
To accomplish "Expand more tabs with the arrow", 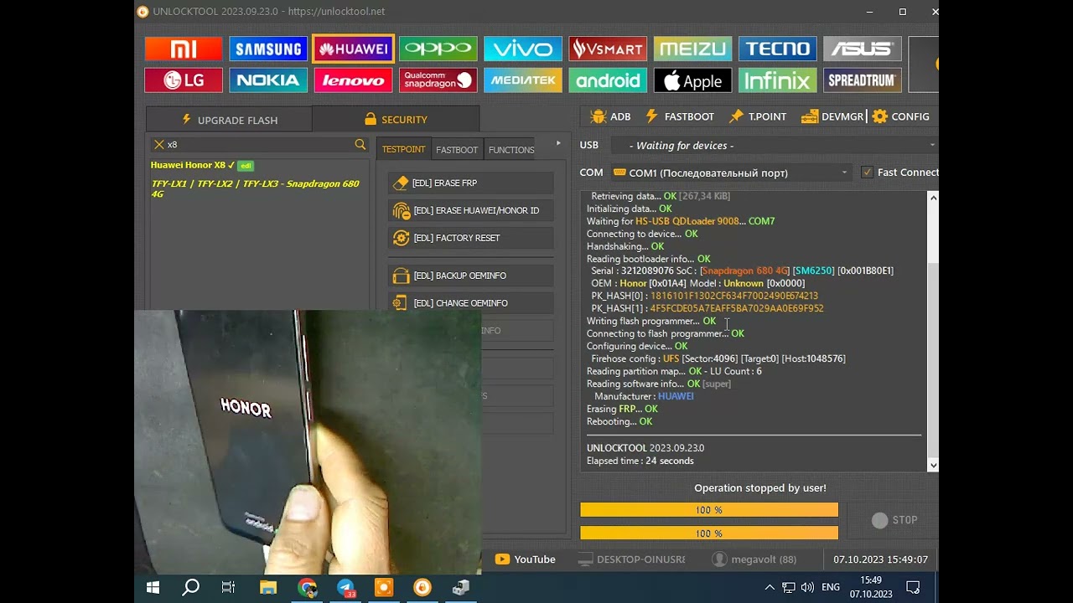I will 558,144.
